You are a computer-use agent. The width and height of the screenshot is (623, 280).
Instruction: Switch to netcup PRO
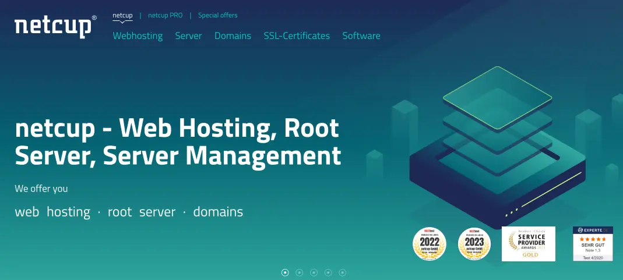(166, 16)
